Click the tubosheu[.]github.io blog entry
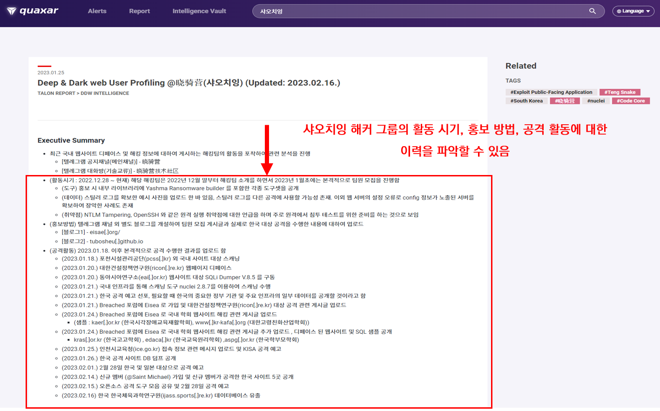The height and width of the screenshot is (411, 660). tap(102, 241)
